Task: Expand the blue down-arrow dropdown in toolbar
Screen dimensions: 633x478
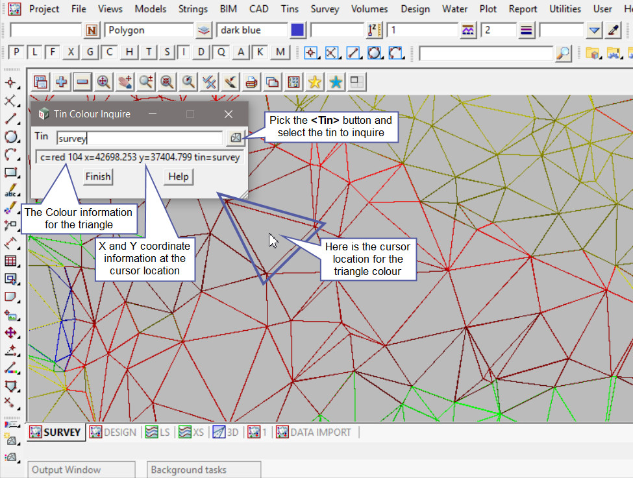Action: pyautogui.click(x=595, y=30)
